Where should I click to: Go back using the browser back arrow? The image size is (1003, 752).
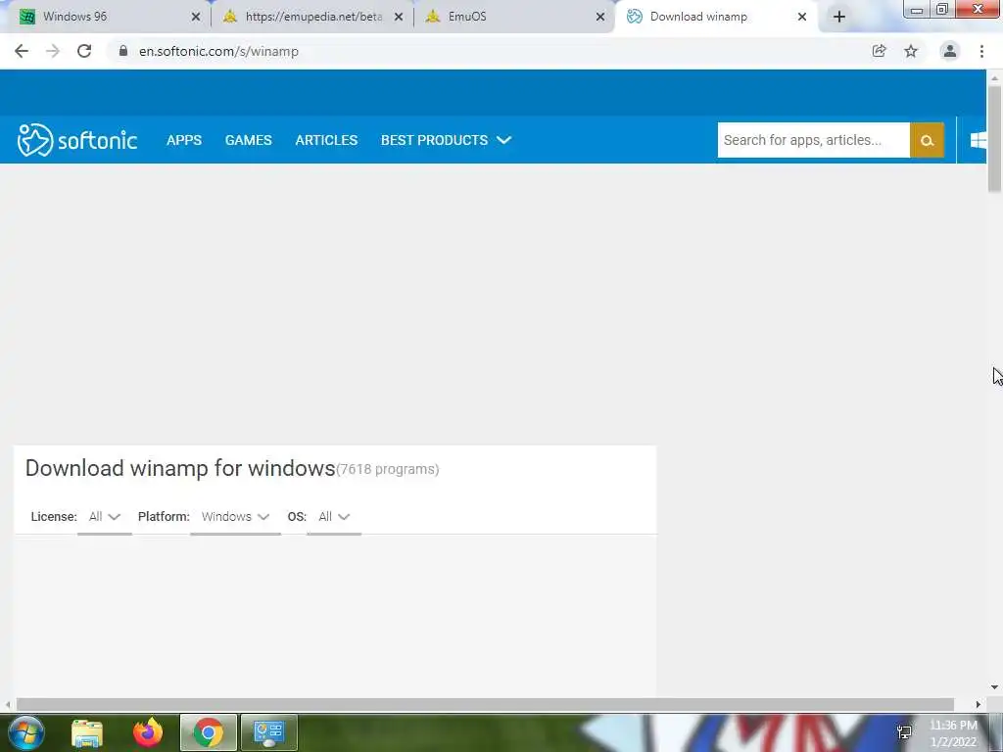pyautogui.click(x=22, y=51)
